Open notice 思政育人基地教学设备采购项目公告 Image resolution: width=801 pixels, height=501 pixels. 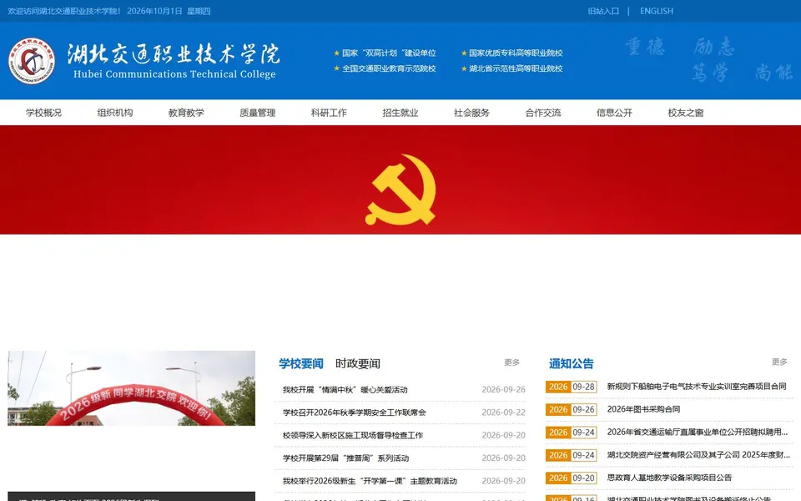[x=669, y=478]
